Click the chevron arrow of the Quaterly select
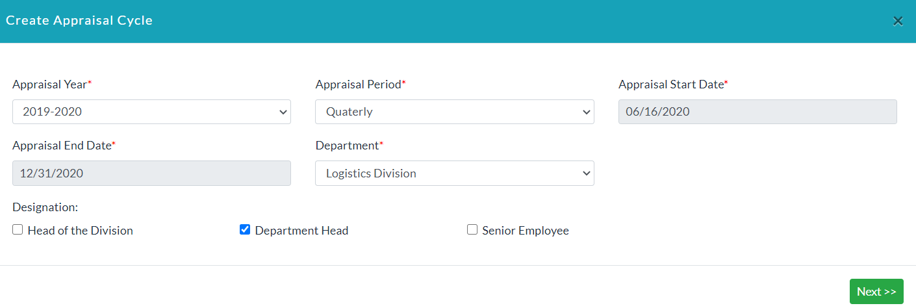The width and height of the screenshot is (916, 308). pos(586,112)
